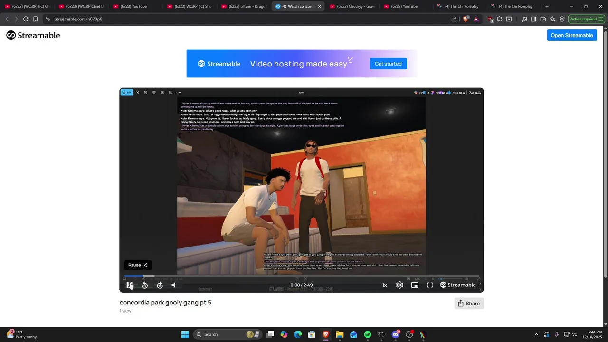Image resolution: width=608 pixels, height=342 pixels.
Task: Click video title concordia park gooly gang
Action: click(165, 303)
